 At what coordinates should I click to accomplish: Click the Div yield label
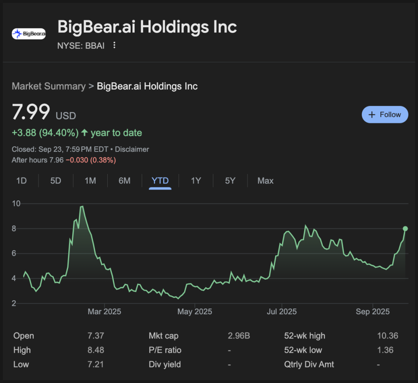[165, 365]
